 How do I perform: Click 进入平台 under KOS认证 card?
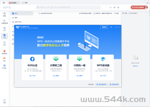(32, 75)
